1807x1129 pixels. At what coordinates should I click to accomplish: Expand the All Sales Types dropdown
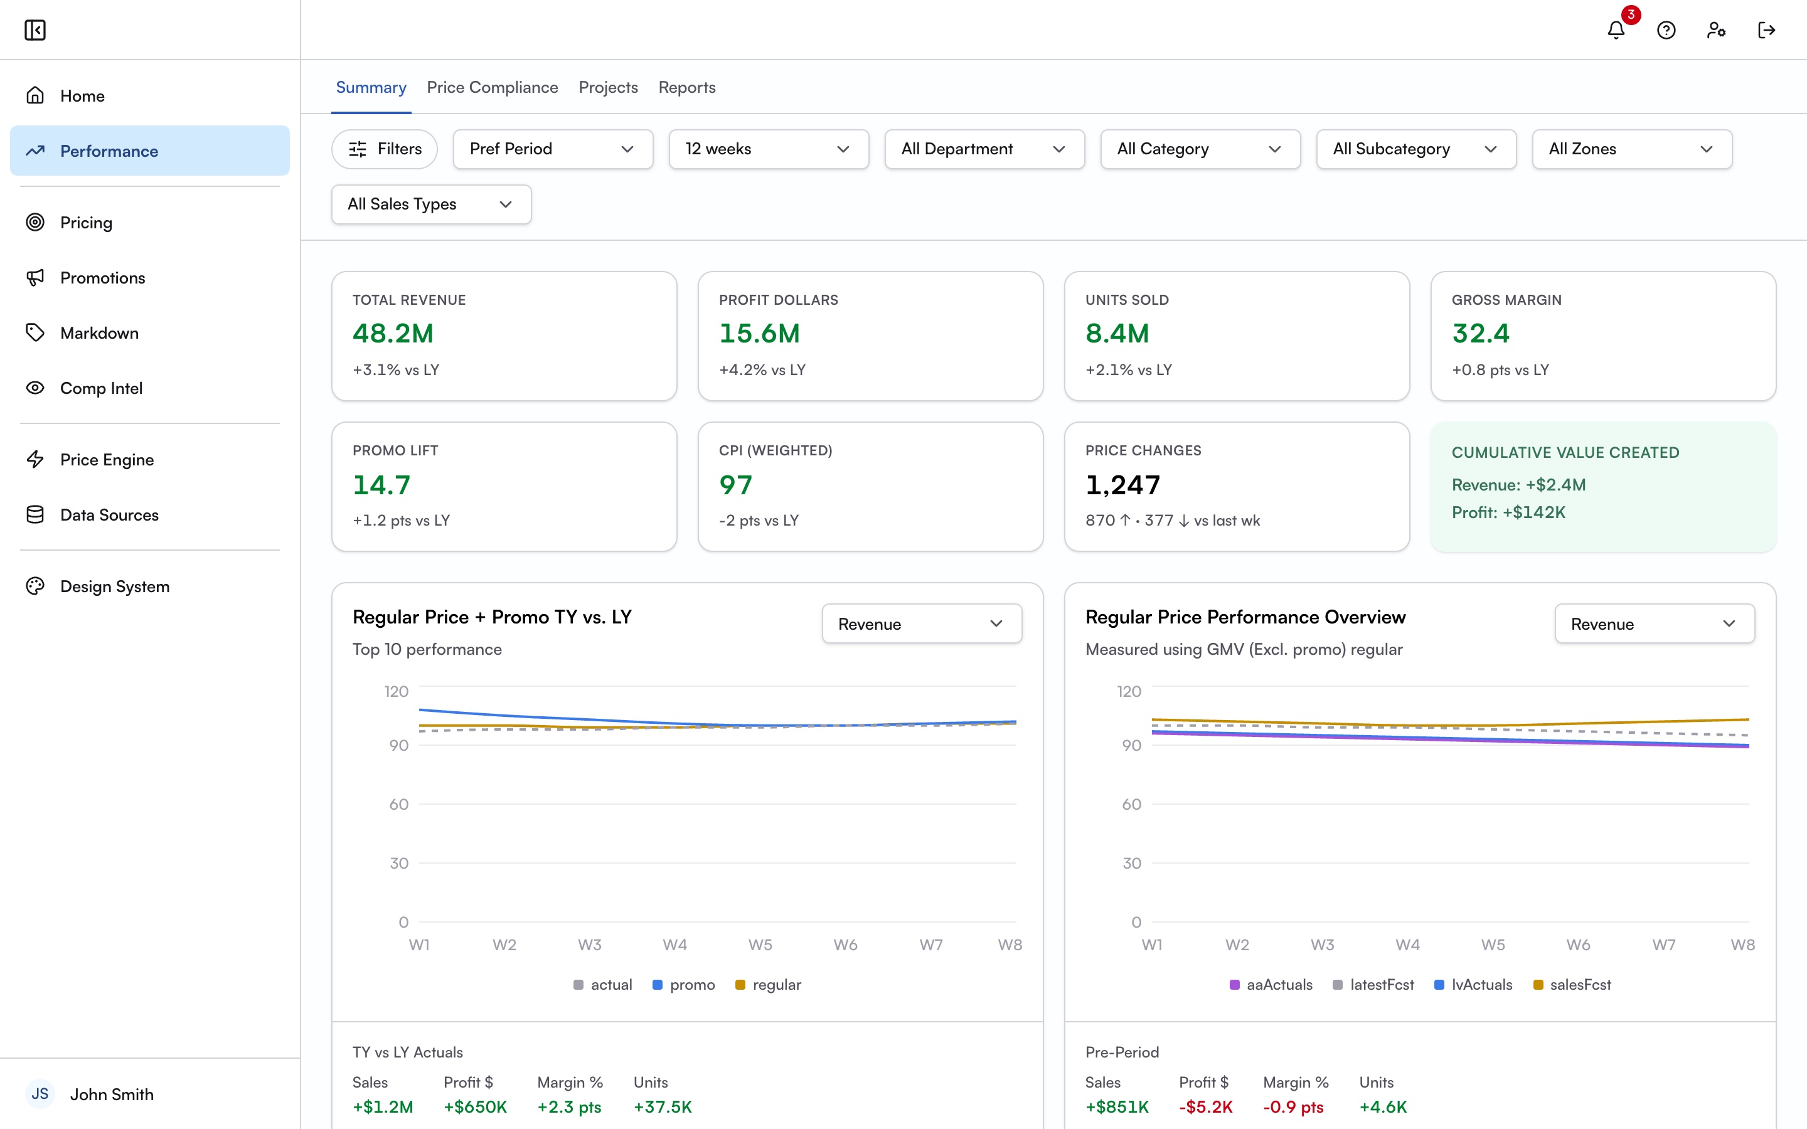pos(432,204)
